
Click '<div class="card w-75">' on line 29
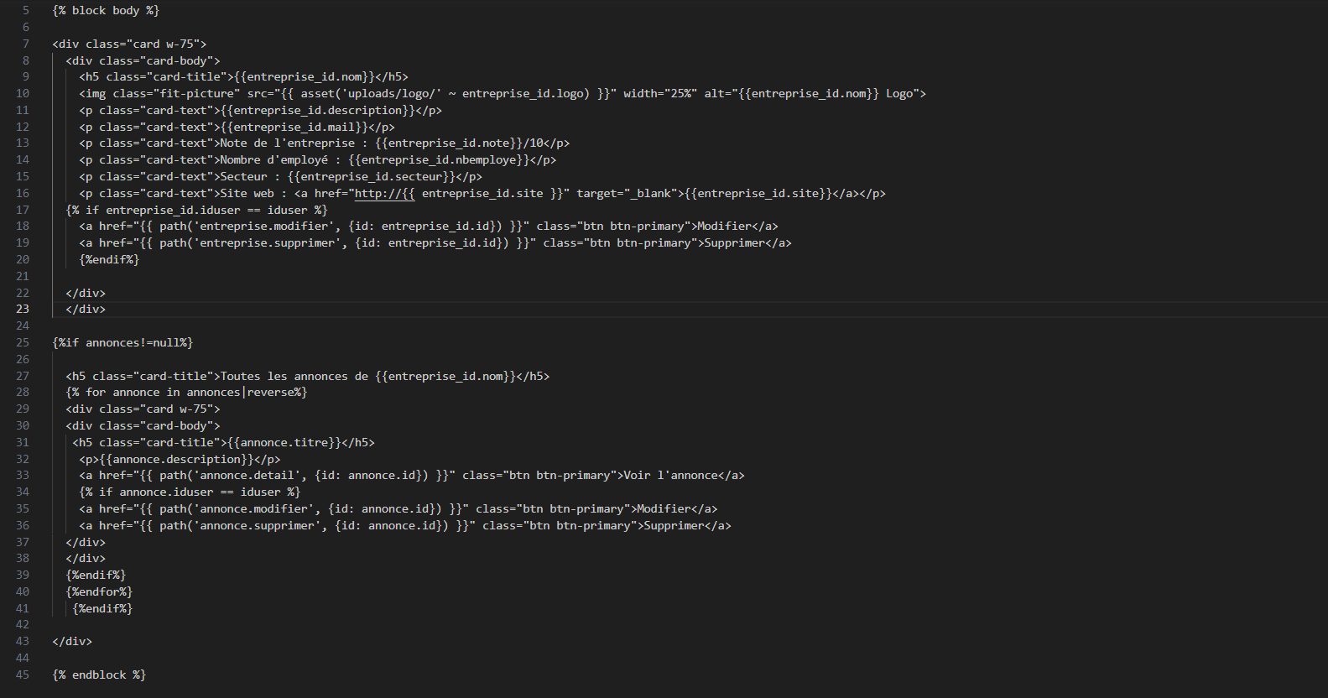[143, 409]
